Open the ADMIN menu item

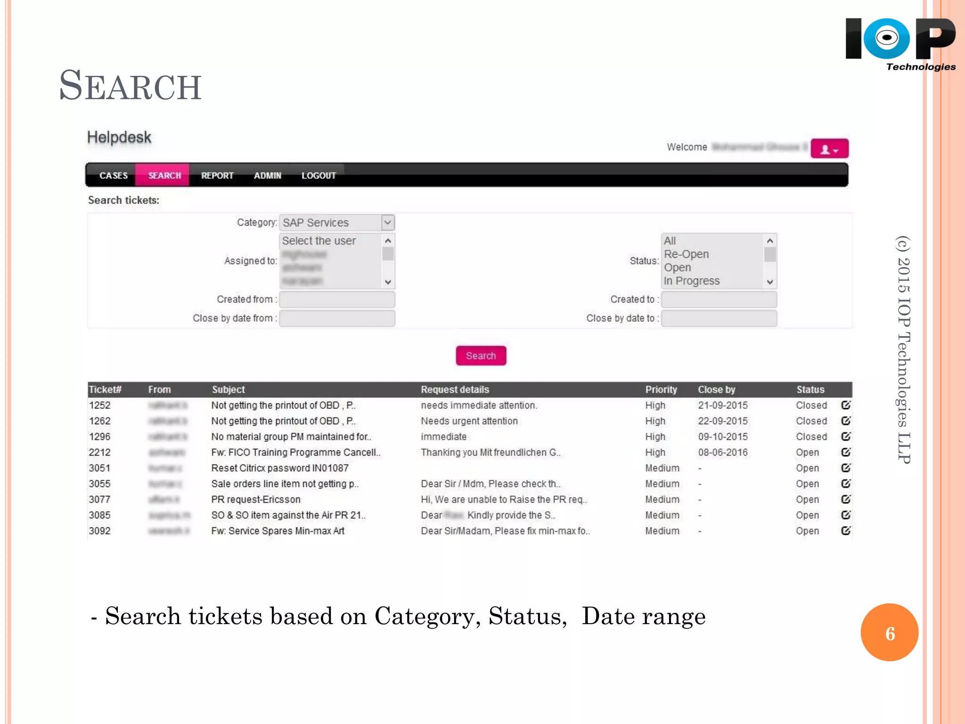[267, 175]
